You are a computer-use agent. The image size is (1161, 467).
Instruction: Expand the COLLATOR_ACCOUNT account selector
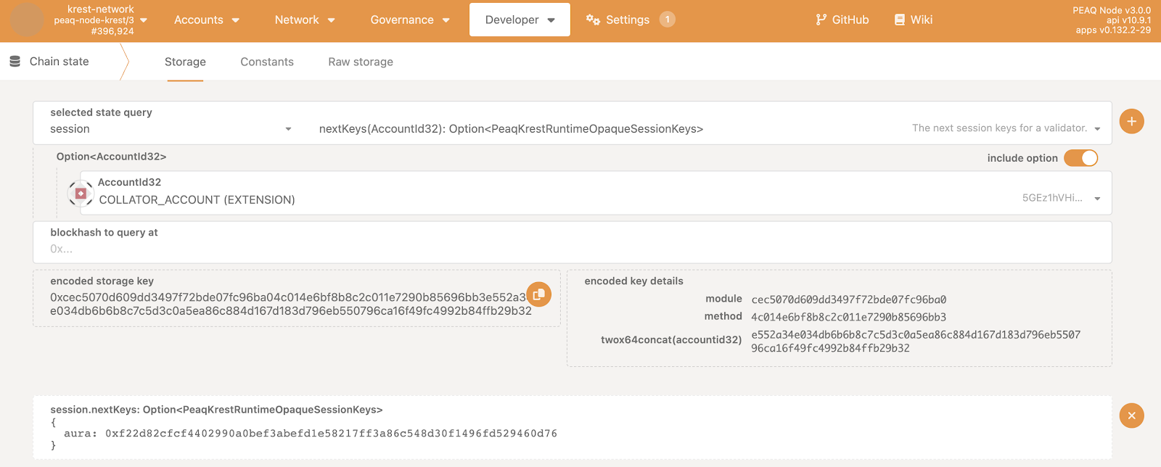[1096, 199]
